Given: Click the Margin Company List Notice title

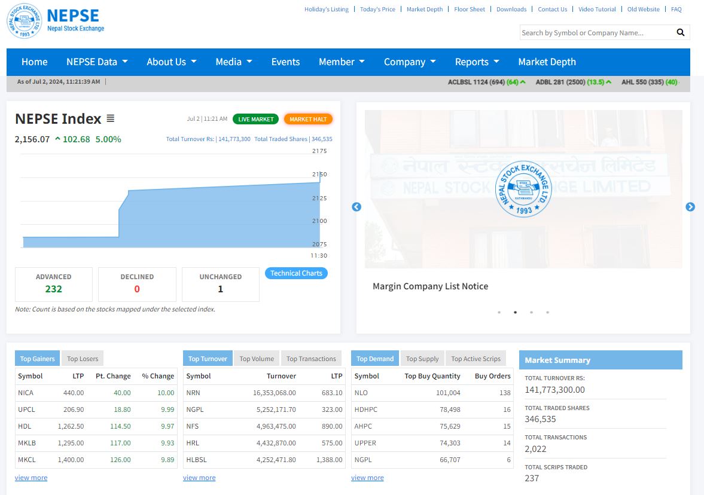Looking at the screenshot, I should click(430, 286).
